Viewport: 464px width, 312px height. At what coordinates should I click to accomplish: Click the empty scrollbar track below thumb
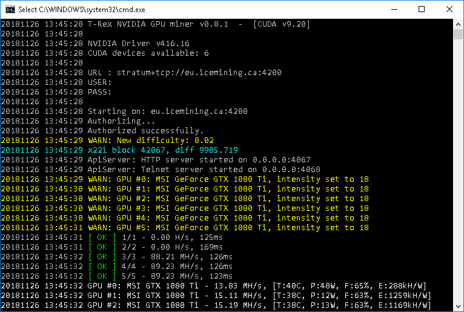click(458, 170)
